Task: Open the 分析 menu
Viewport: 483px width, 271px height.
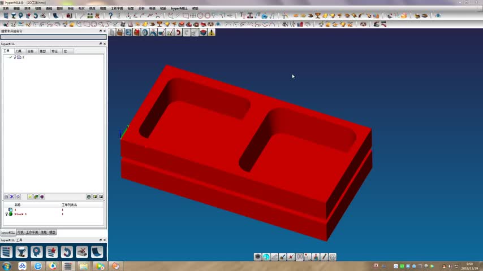Action: coord(141,8)
